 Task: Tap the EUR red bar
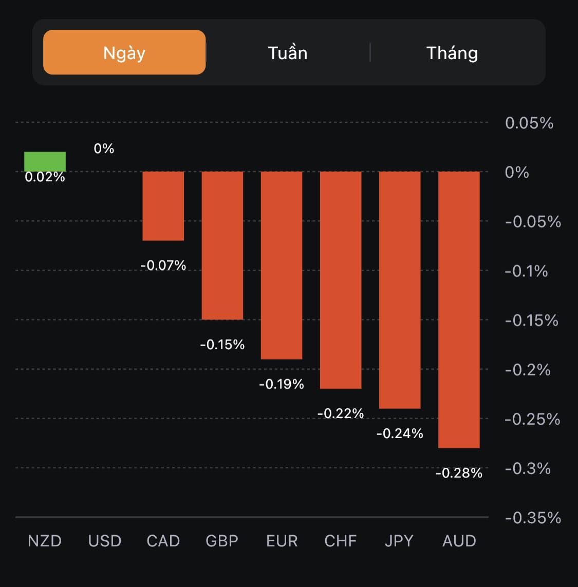coord(282,265)
